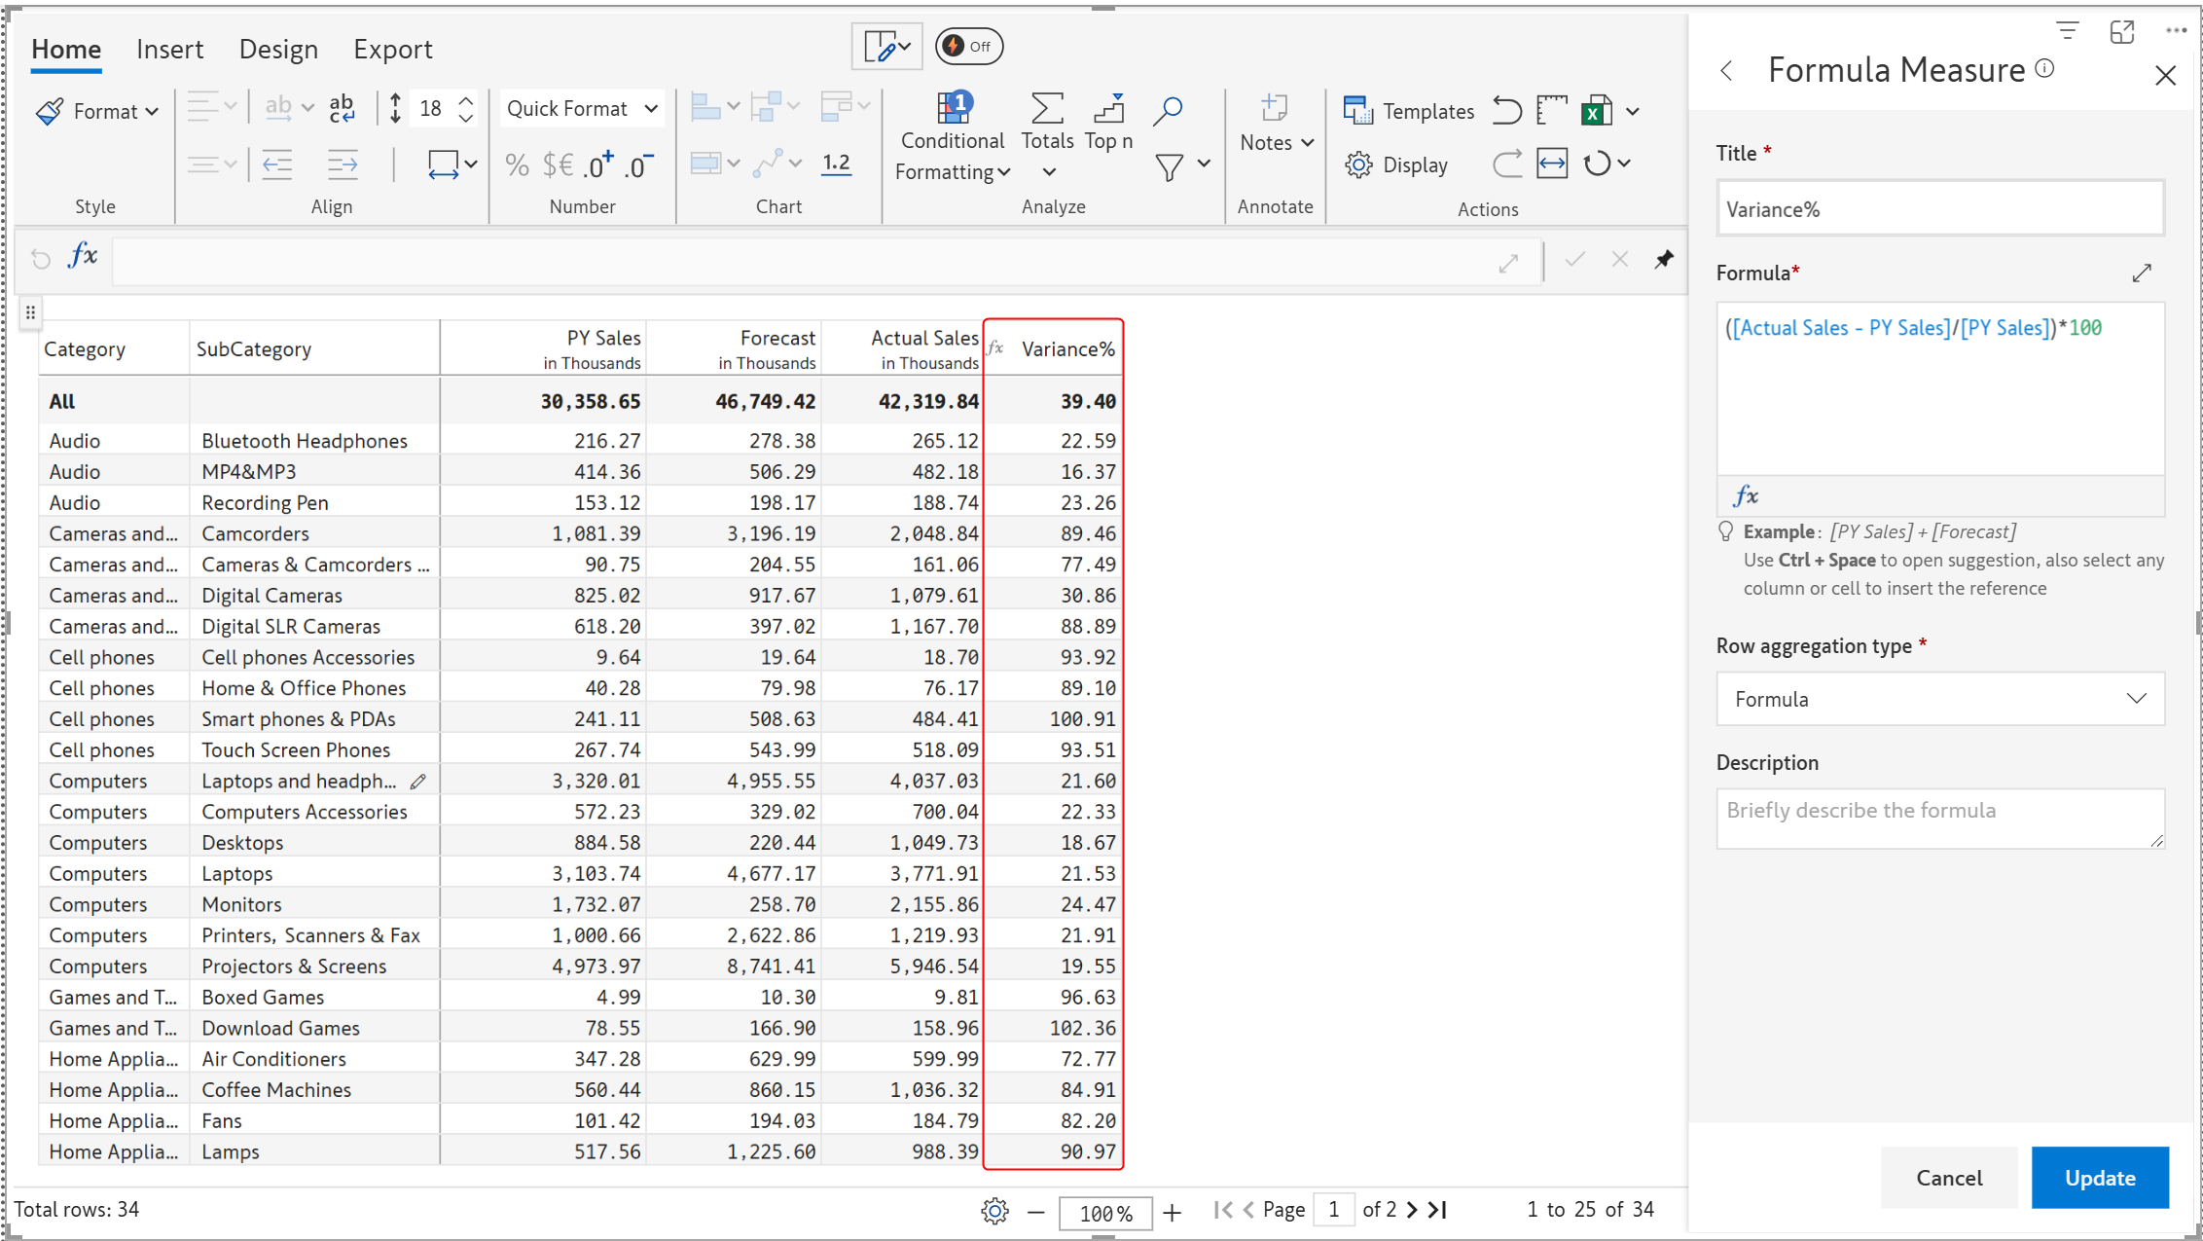Open the Export tab
Viewport: 2203px width, 1241px height.
click(392, 49)
